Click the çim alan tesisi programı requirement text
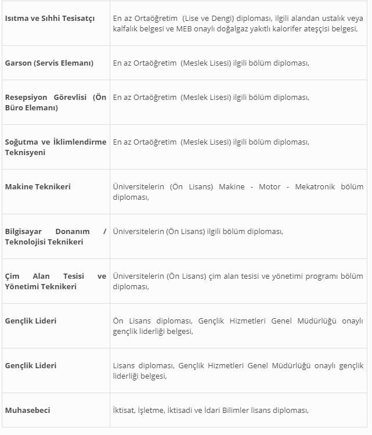Viewport: 372px width, 435px height. [x=238, y=281]
